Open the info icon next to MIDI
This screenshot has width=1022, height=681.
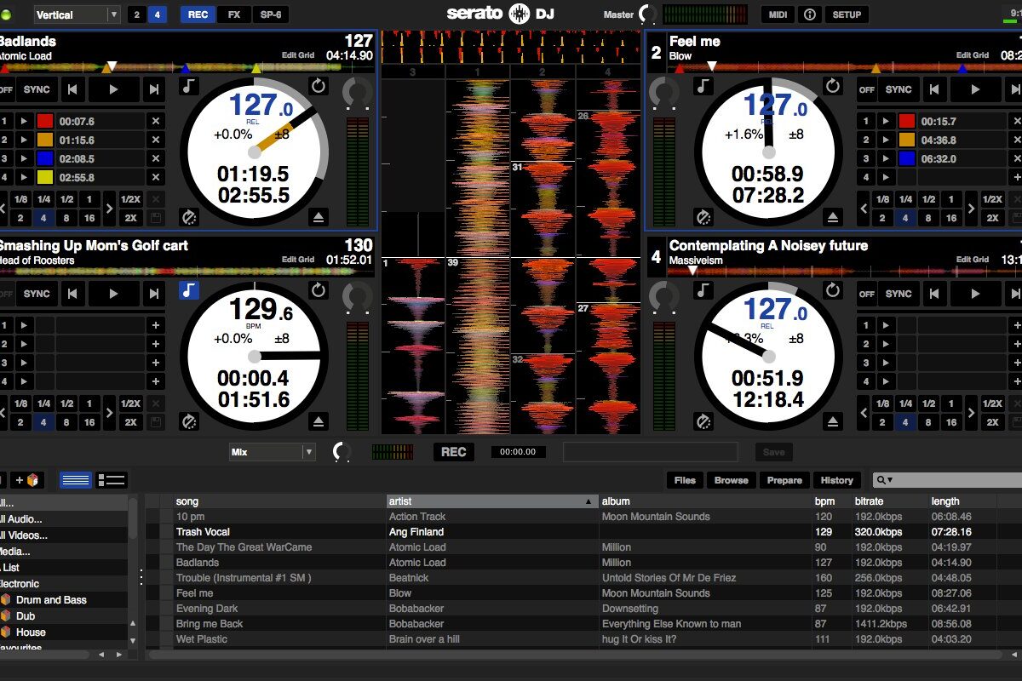click(809, 14)
